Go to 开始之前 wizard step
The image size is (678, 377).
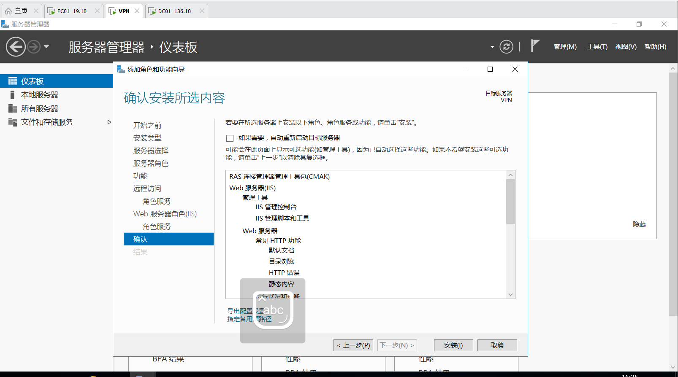(147, 125)
